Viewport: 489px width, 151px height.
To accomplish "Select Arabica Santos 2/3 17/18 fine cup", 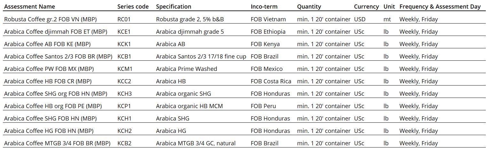I will (201, 57).
